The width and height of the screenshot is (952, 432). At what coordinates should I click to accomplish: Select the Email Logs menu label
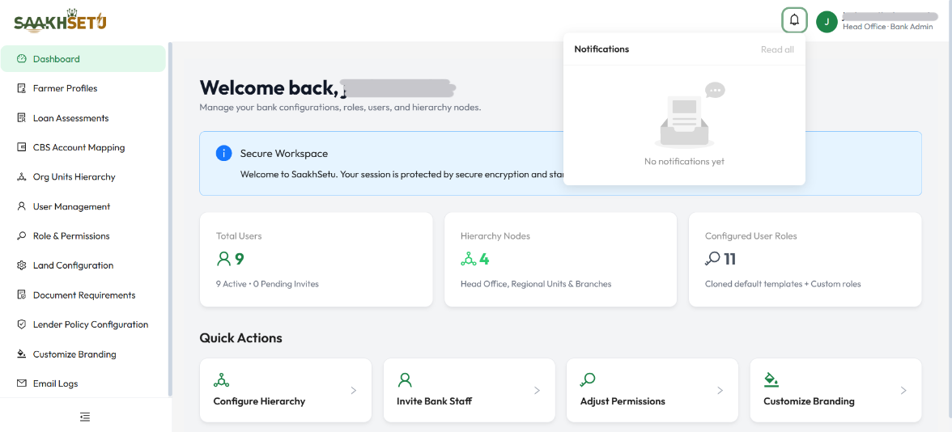coord(55,383)
